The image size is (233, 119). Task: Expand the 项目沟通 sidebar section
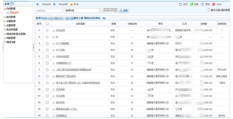click(x=5, y=42)
